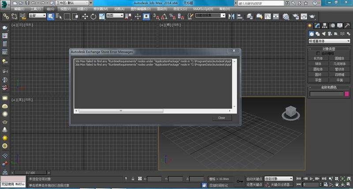Open the Utilities hammer panel tab
Screen dimensions: 353x189
[x=347, y=26]
